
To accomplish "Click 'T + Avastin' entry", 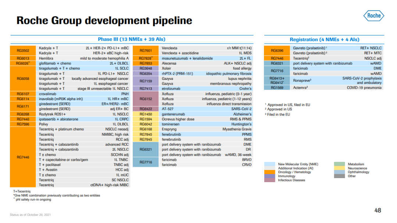I will click(x=48, y=170).
